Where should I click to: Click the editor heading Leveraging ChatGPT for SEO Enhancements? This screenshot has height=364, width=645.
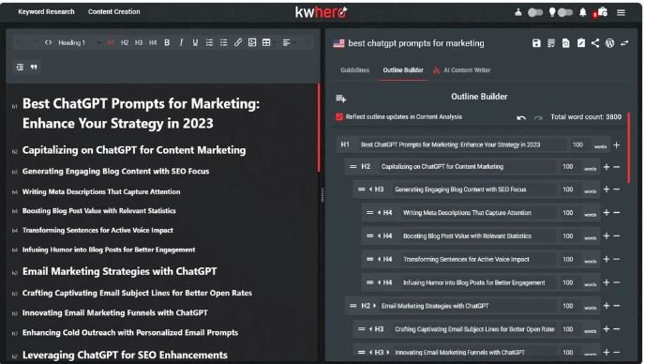(x=125, y=355)
